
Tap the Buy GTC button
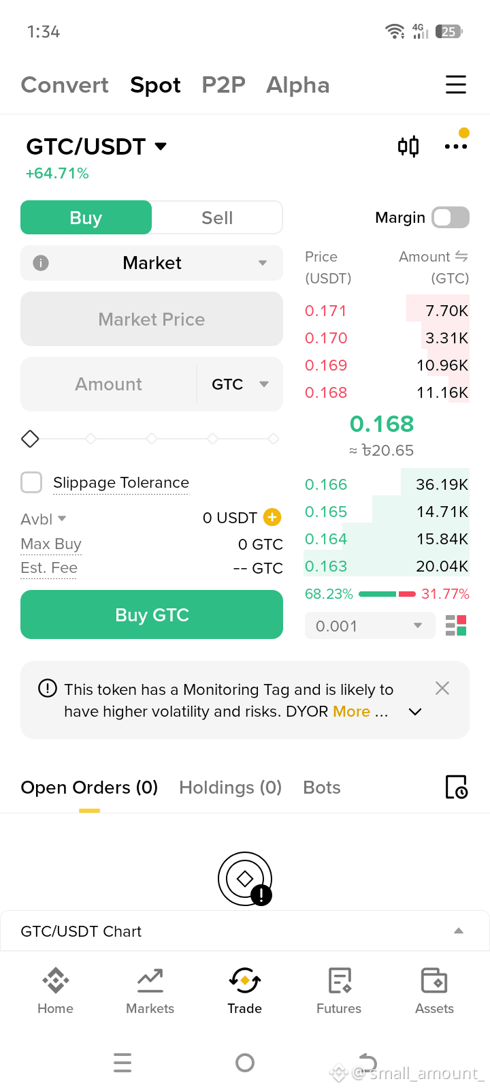[x=152, y=614]
